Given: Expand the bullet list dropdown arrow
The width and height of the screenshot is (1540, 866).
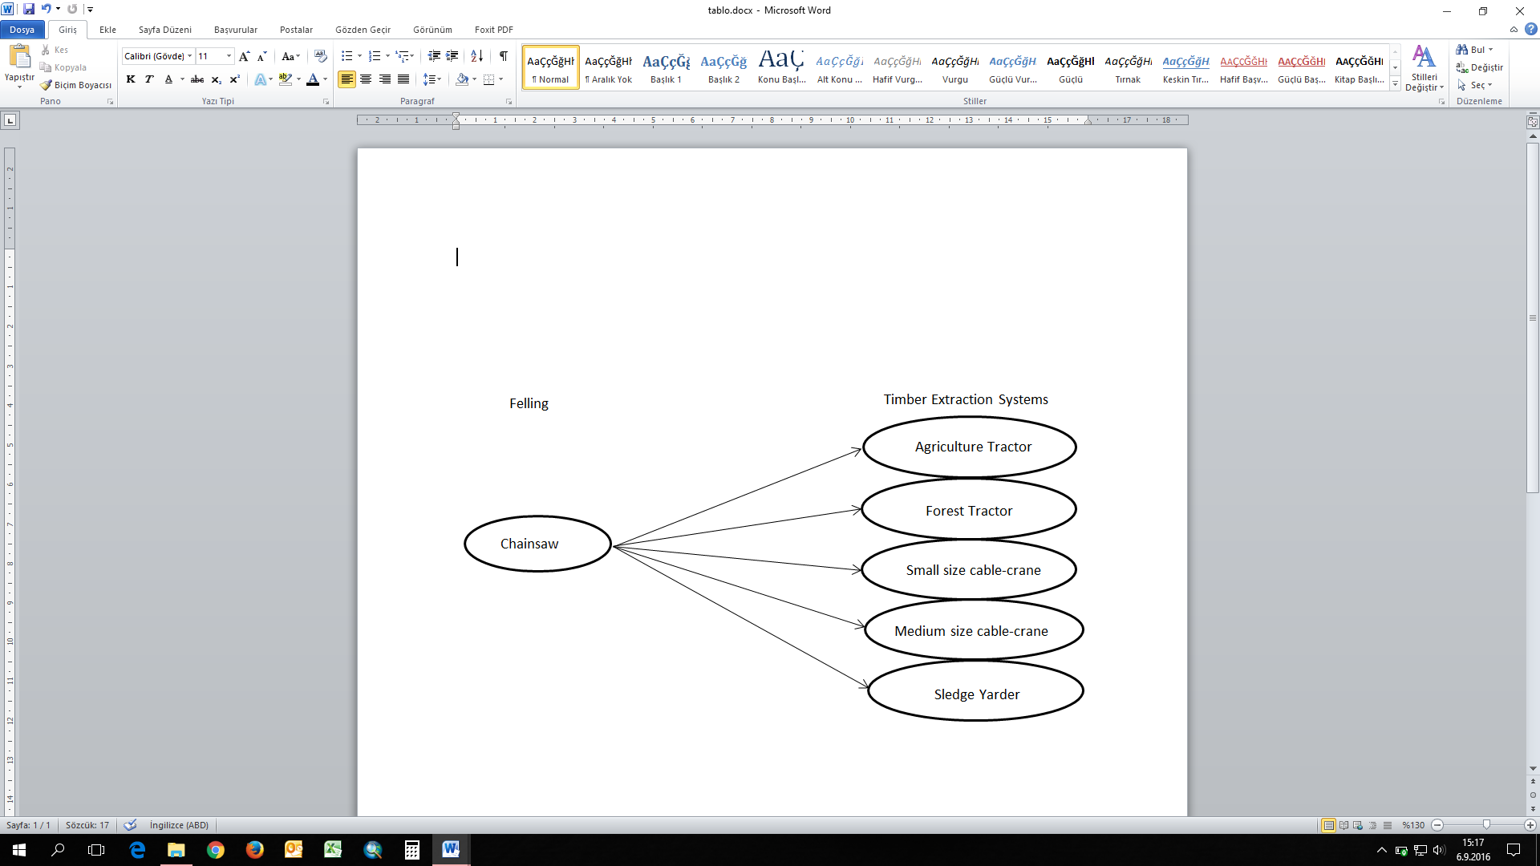Looking at the screenshot, I should pyautogui.click(x=359, y=56).
